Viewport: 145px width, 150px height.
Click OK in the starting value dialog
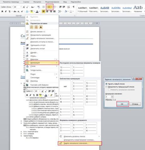coord(123,104)
